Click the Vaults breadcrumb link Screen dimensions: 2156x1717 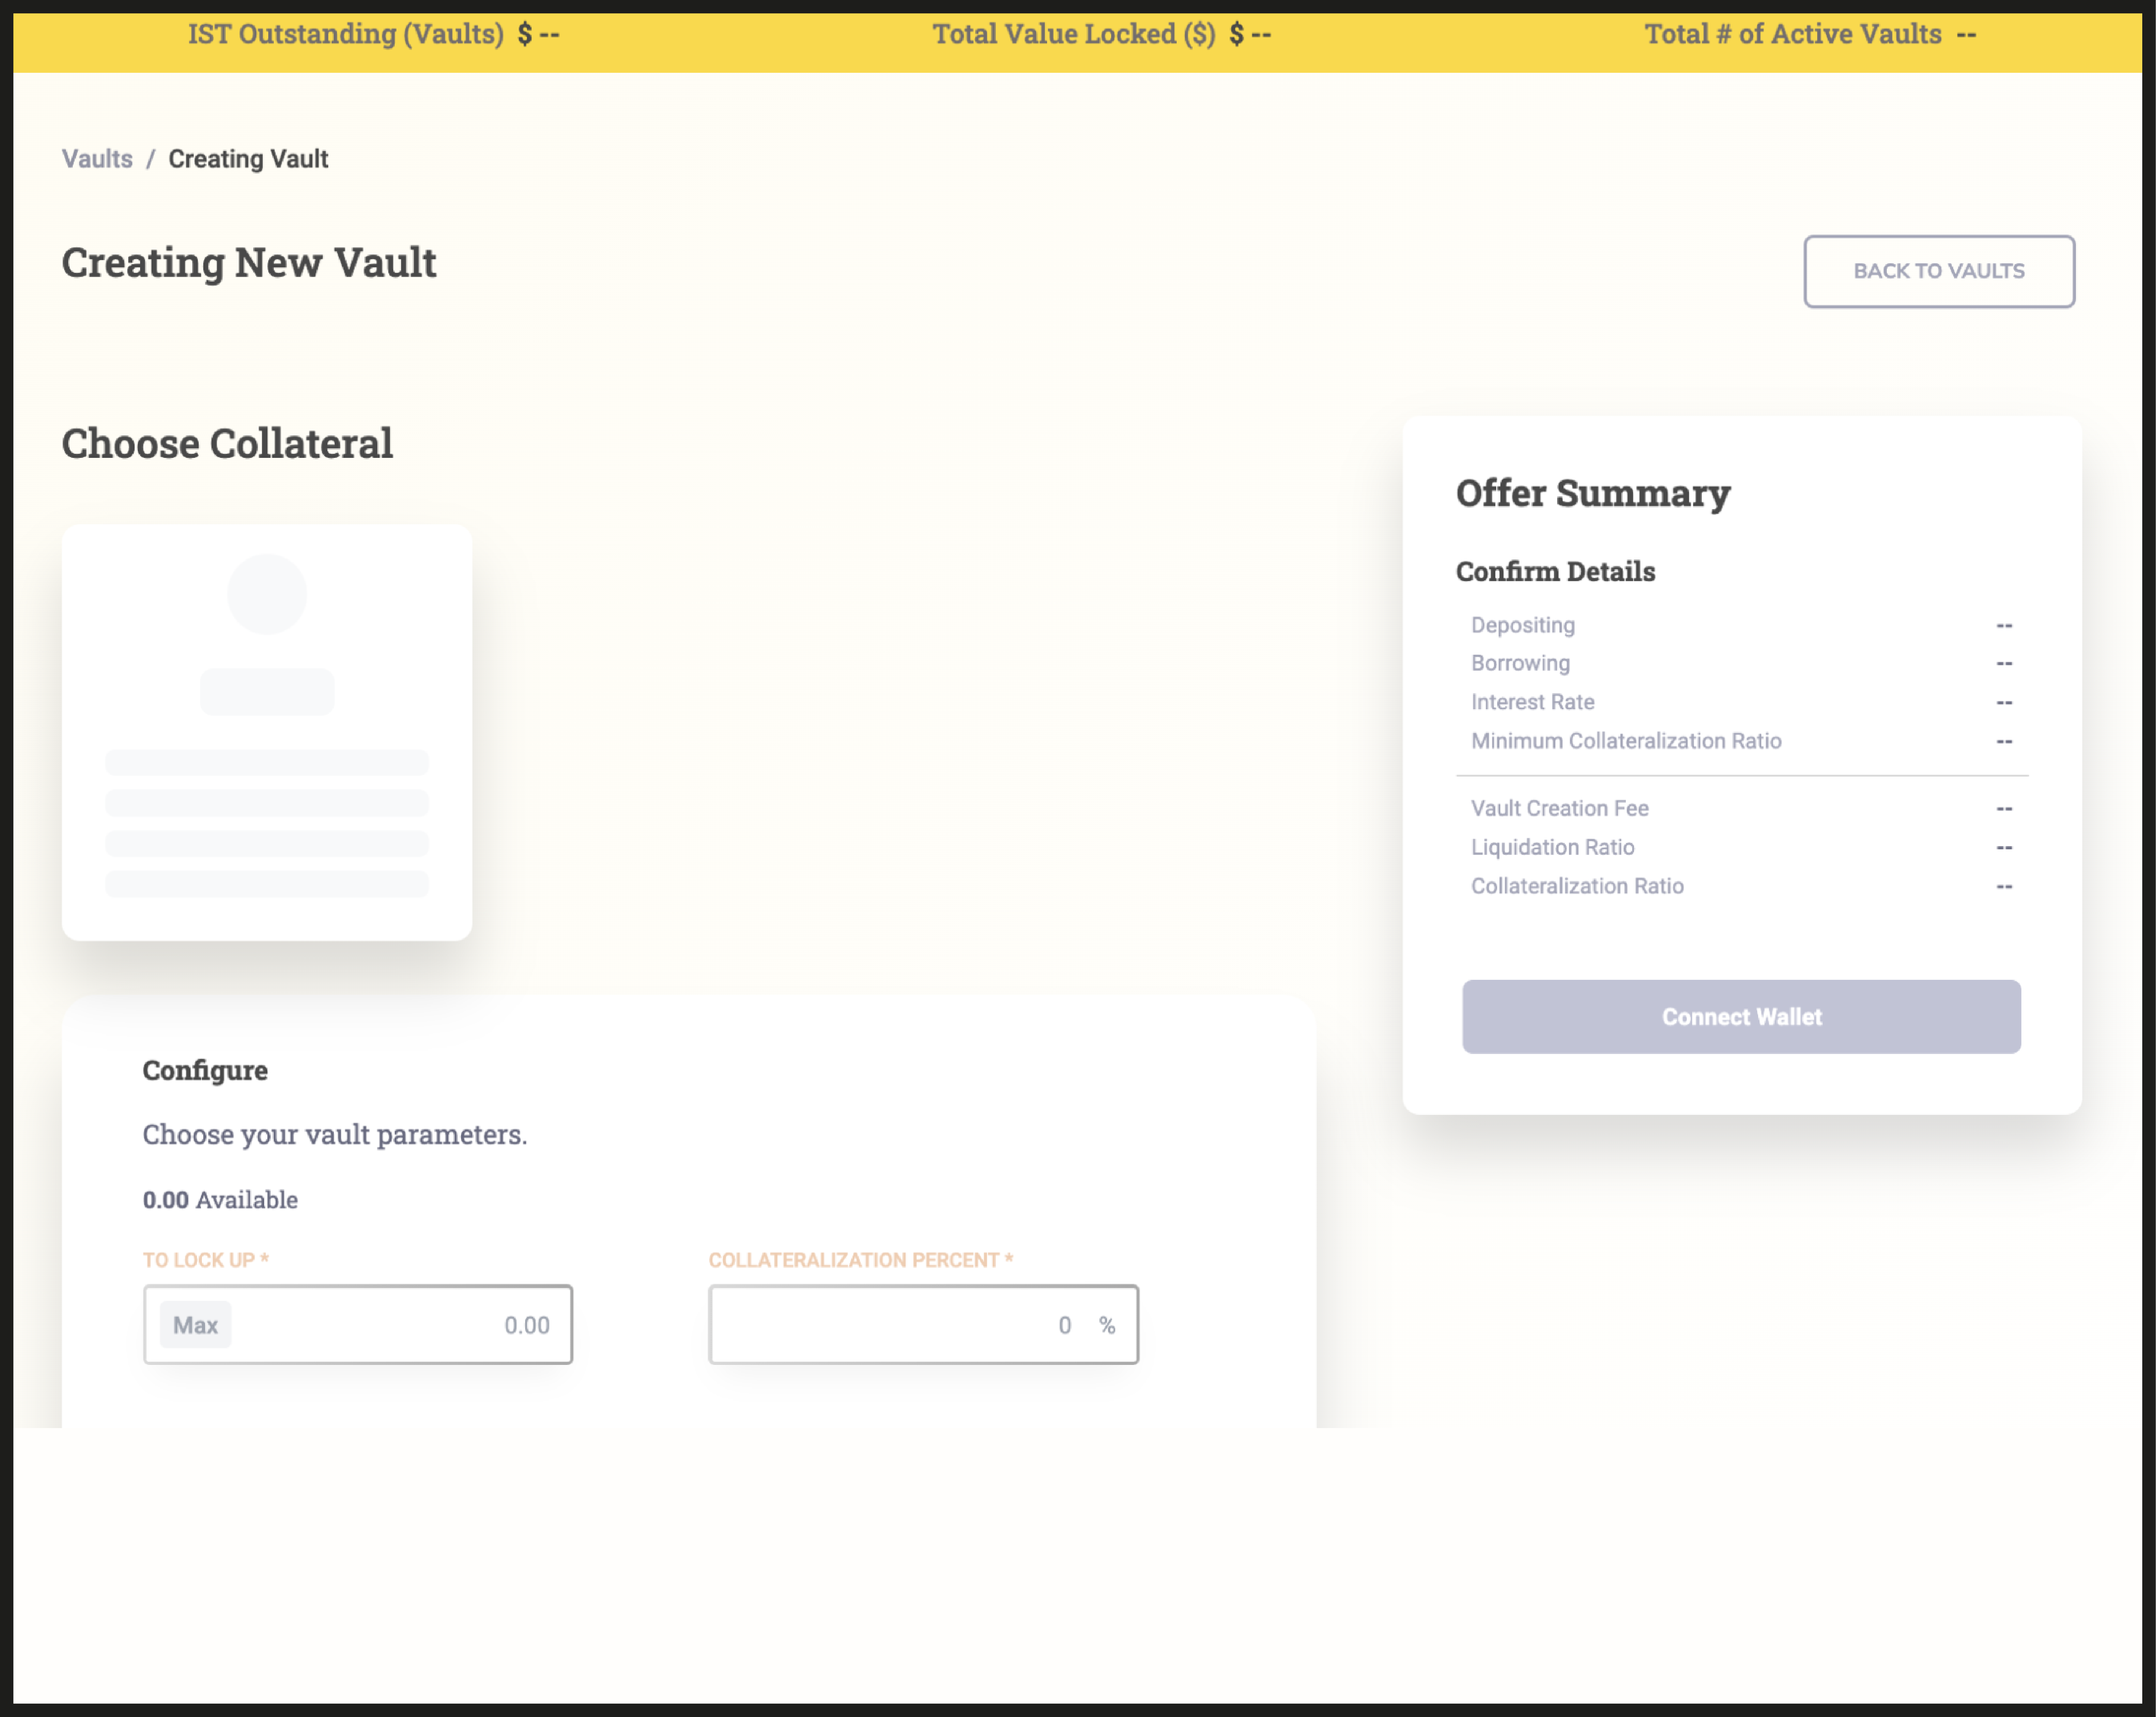[x=97, y=159]
